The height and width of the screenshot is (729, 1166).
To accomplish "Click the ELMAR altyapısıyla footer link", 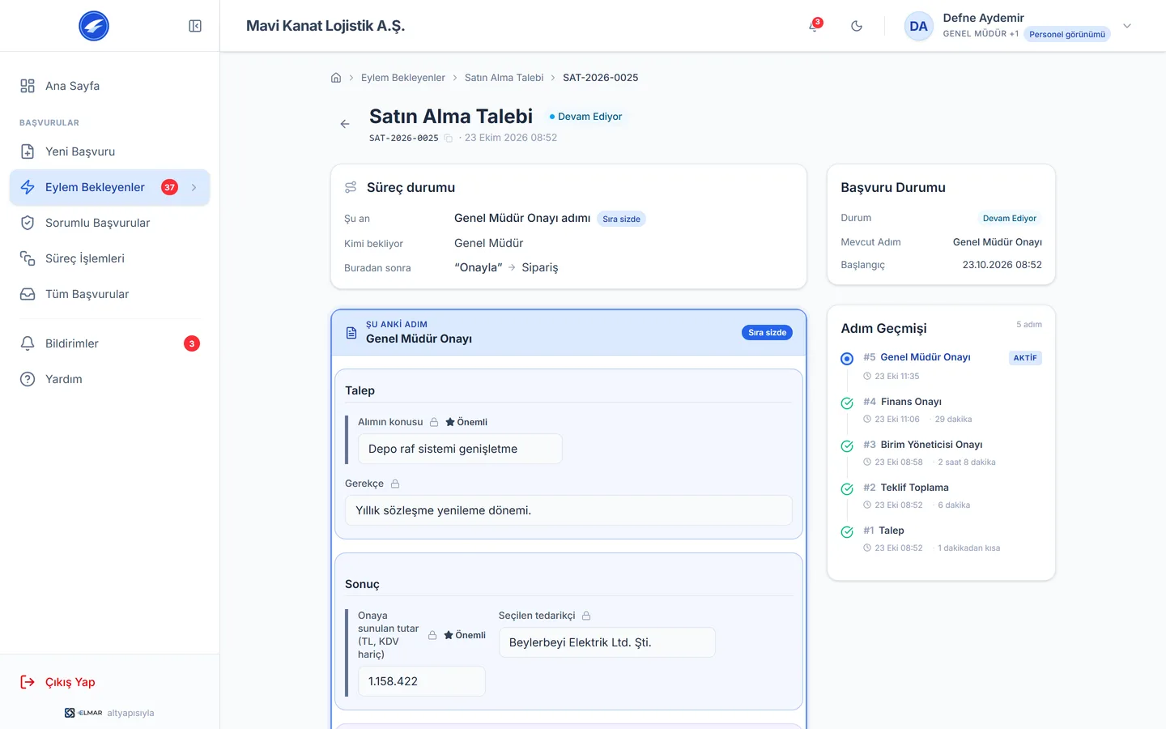I will pos(109,713).
